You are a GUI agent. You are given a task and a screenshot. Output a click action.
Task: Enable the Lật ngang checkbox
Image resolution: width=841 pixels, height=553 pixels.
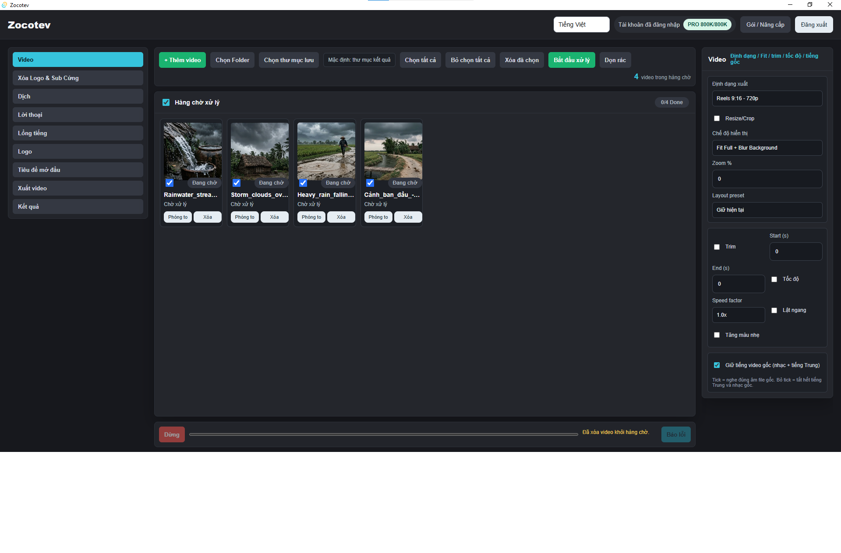(x=774, y=310)
